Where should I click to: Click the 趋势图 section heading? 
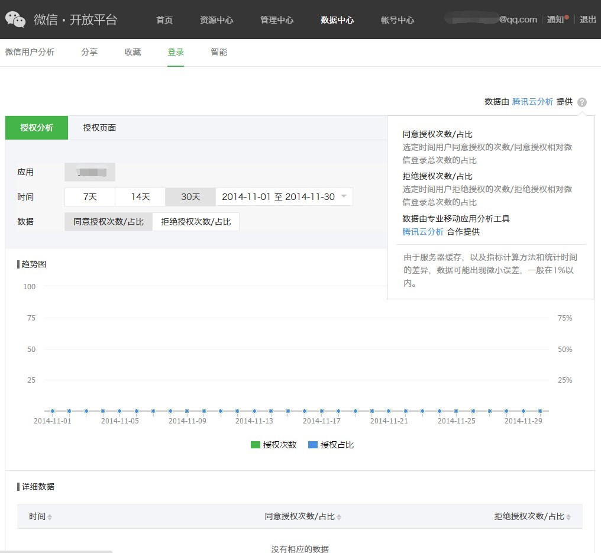34,264
